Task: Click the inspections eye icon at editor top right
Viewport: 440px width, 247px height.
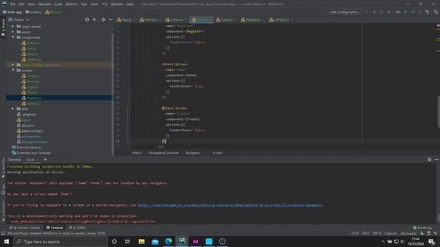Action: 438,25
